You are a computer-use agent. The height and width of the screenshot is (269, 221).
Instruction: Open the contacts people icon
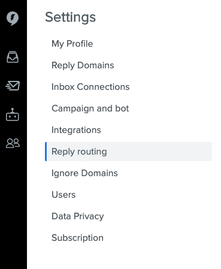click(x=13, y=143)
